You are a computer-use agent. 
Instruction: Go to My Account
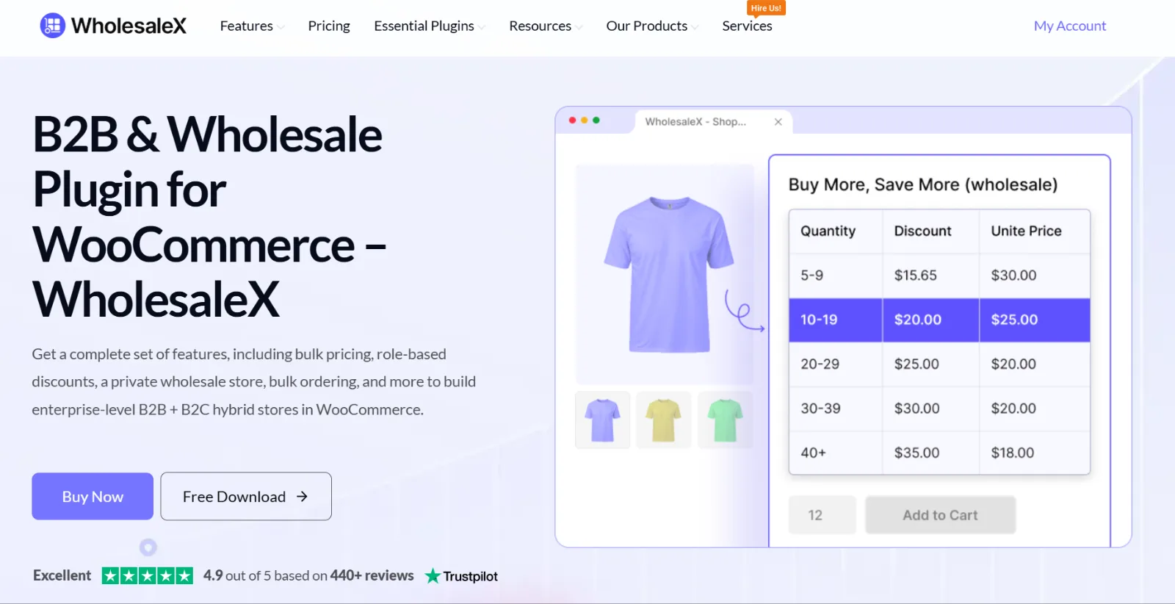[1070, 26]
